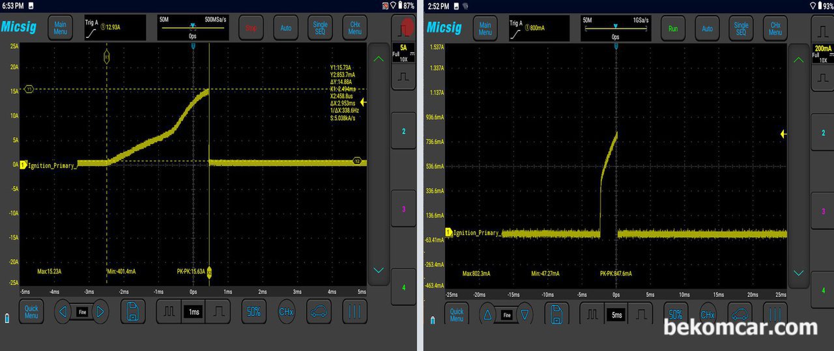Tap the green down chevron, left scope
This screenshot has height=351, width=834.
(x=379, y=270)
